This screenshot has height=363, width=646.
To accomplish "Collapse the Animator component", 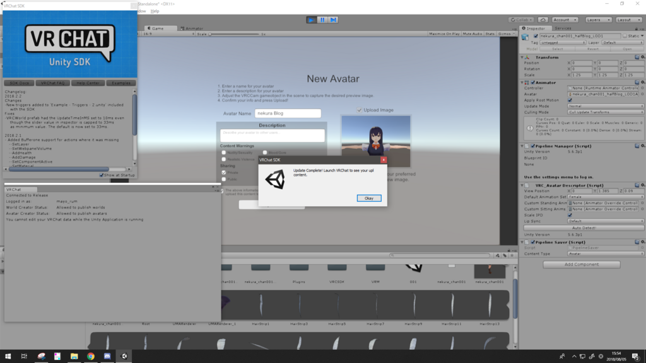I will pyautogui.click(x=522, y=83).
